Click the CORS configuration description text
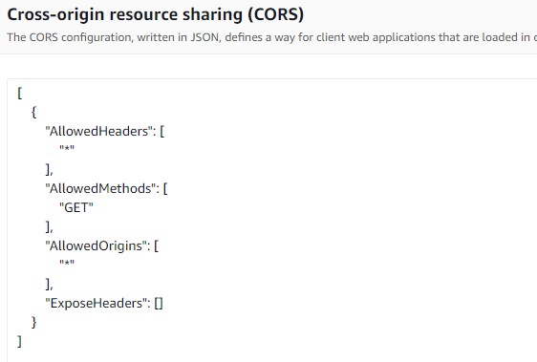The height and width of the screenshot is (362, 537). click(272, 37)
